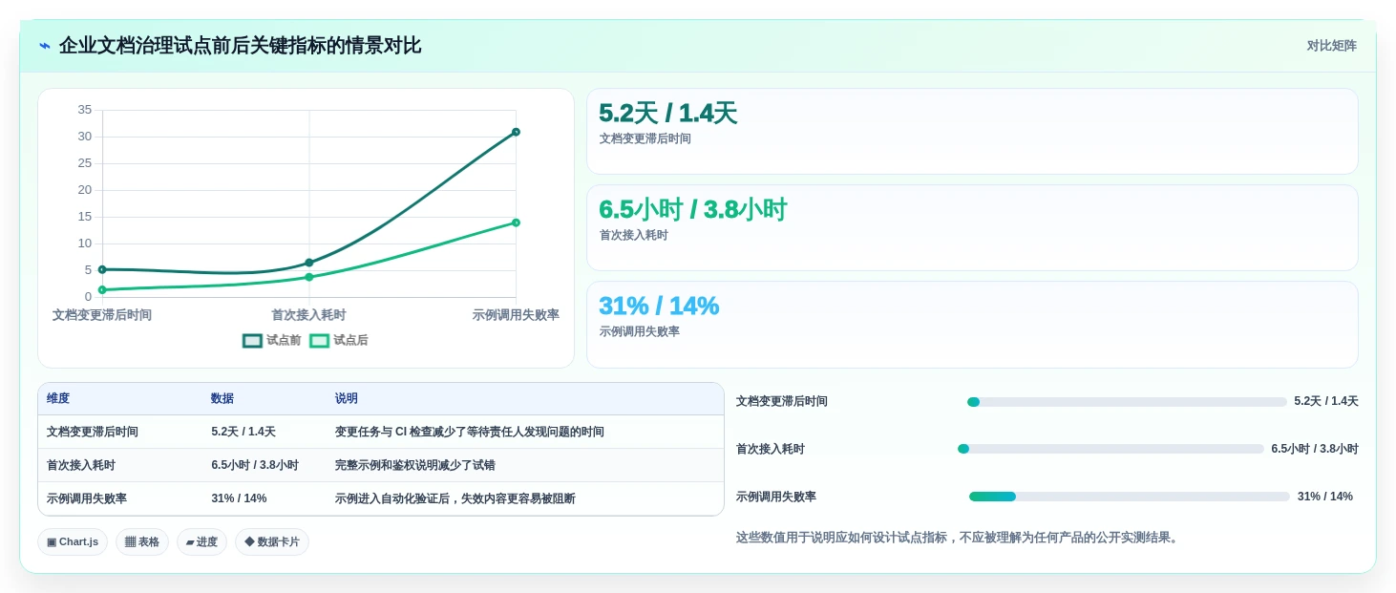Click the 示例调用失败率 progress bar
This screenshot has width=1396, height=593.
(1130, 497)
